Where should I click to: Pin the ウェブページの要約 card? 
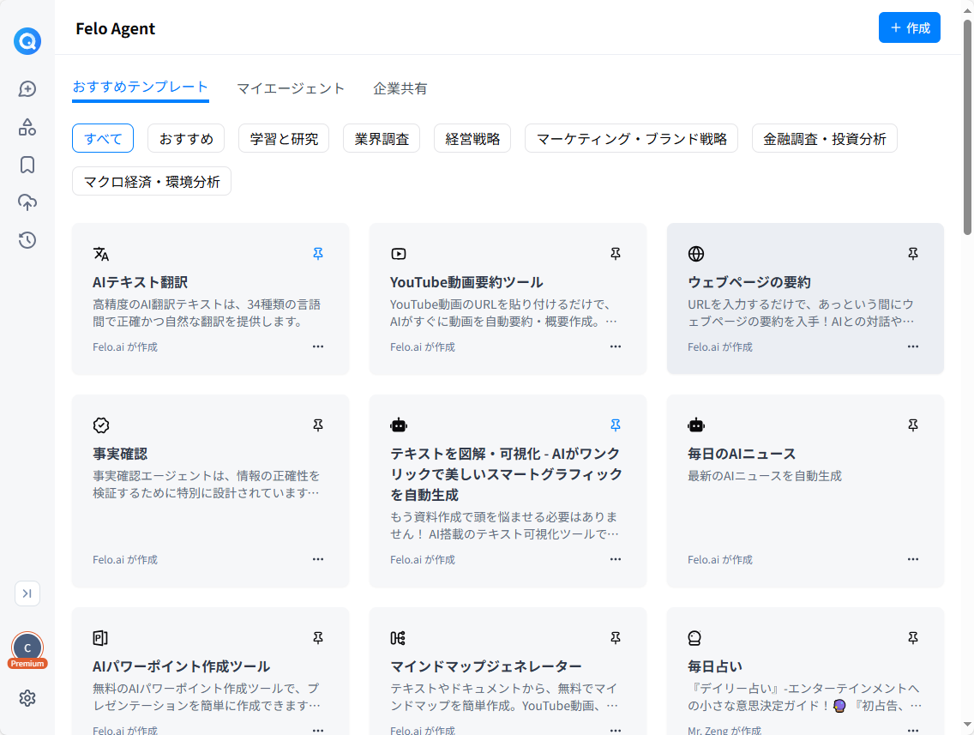point(913,254)
